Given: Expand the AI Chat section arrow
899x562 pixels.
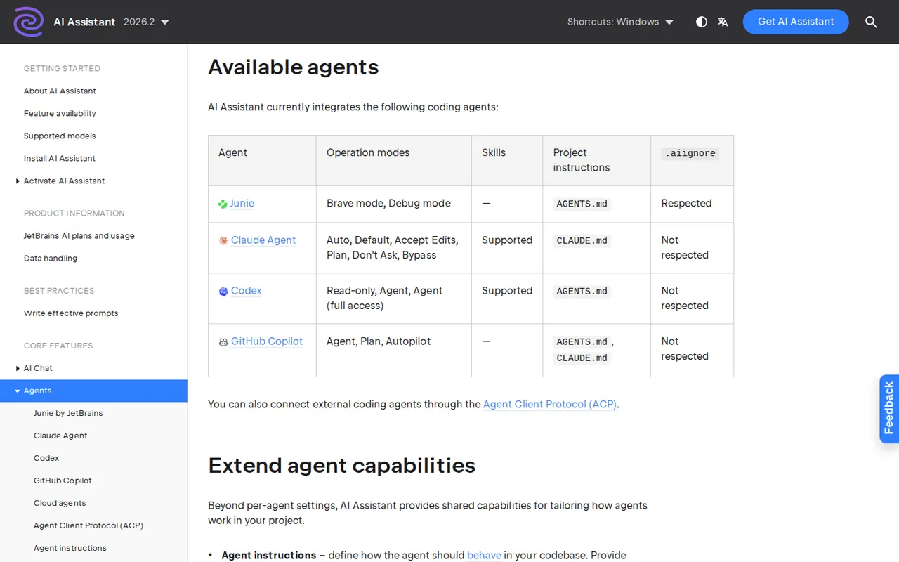Looking at the screenshot, I should [x=18, y=368].
